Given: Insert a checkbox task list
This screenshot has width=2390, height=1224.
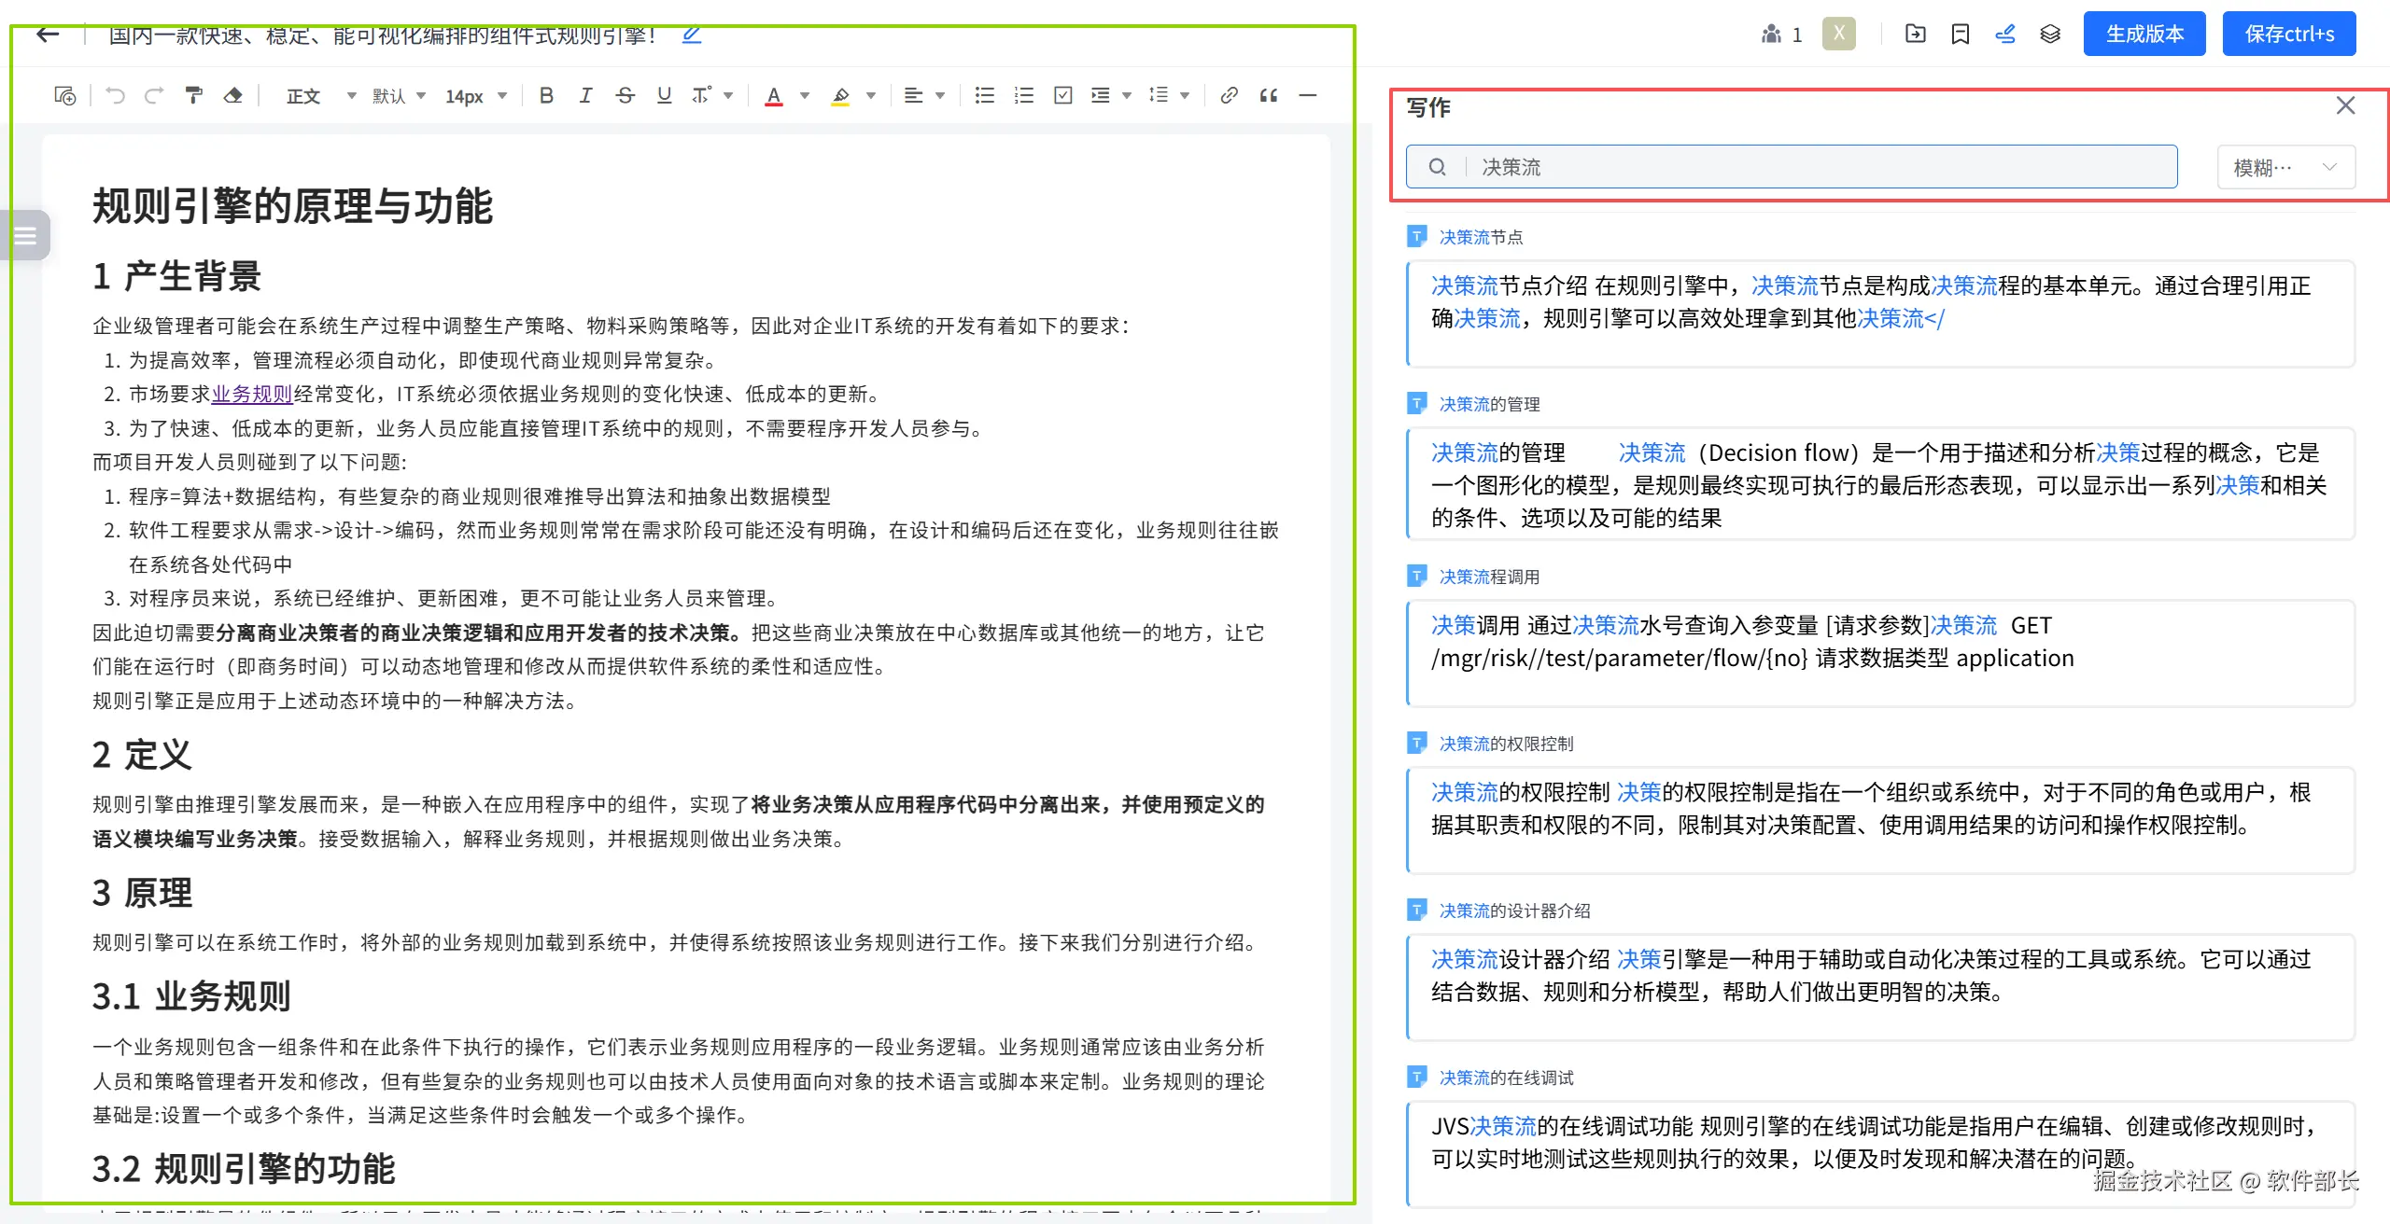Looking at the screenshot, I should pos(1062,95).
